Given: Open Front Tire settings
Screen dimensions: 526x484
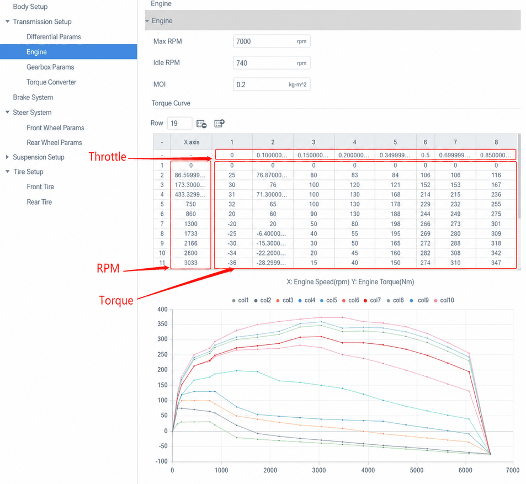Looking at the screenshot, I should click(x=40, y=187).
